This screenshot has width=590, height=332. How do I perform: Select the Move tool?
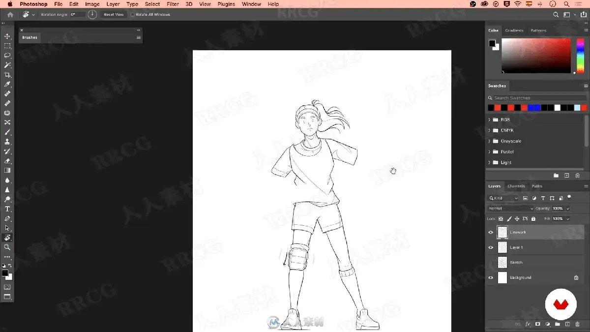[x=7, y=36]
